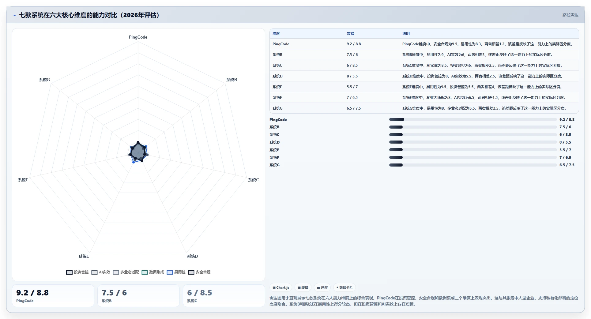Click the 系统E progress bar
This screenshot has height=319, width=591.
tap(473, 150)
